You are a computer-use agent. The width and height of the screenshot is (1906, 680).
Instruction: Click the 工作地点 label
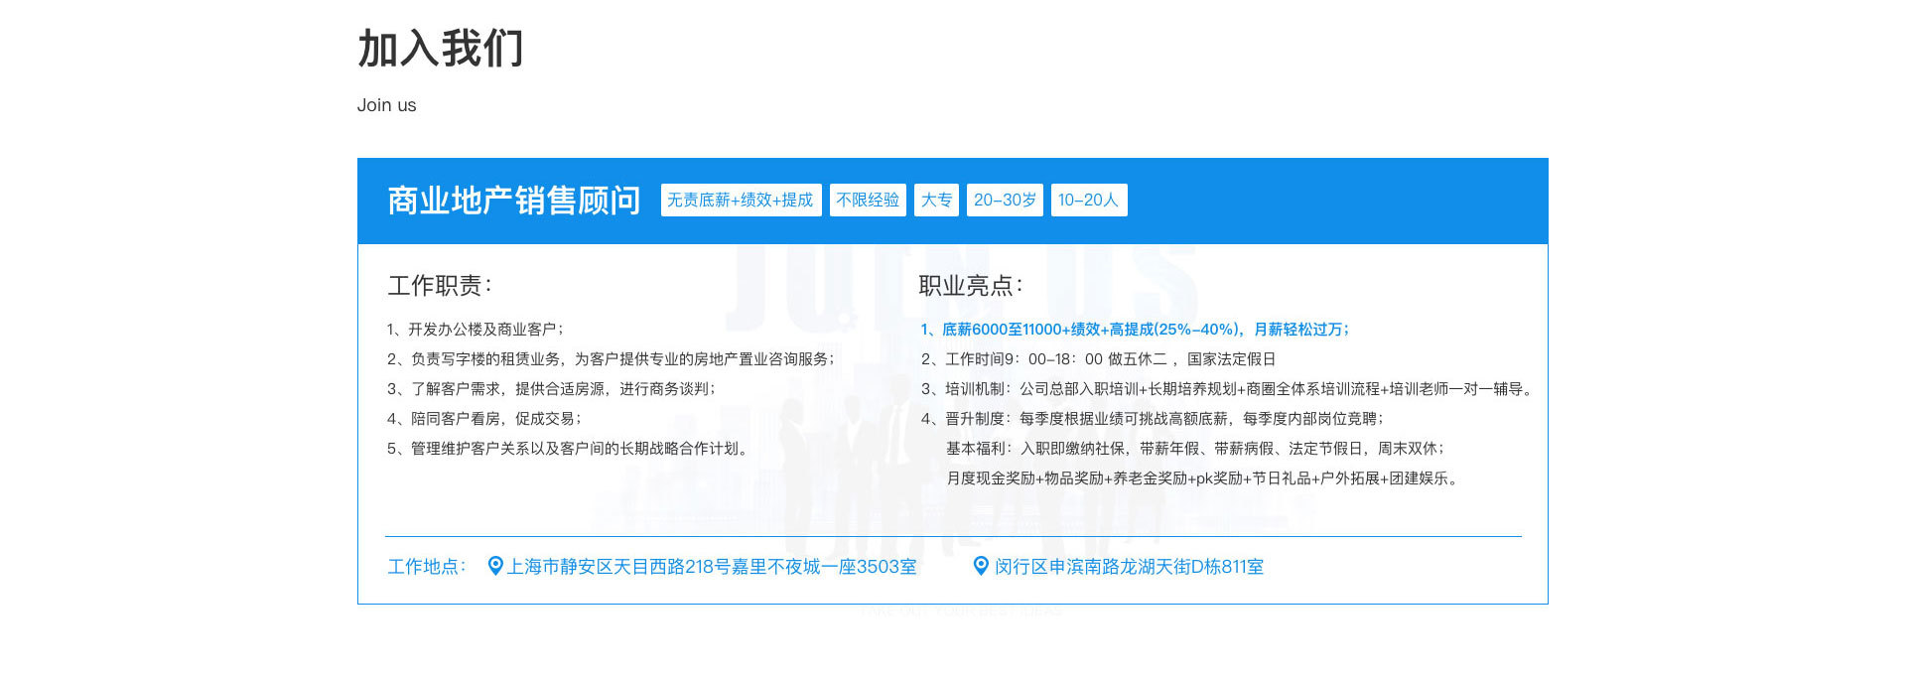click(427, 567)
